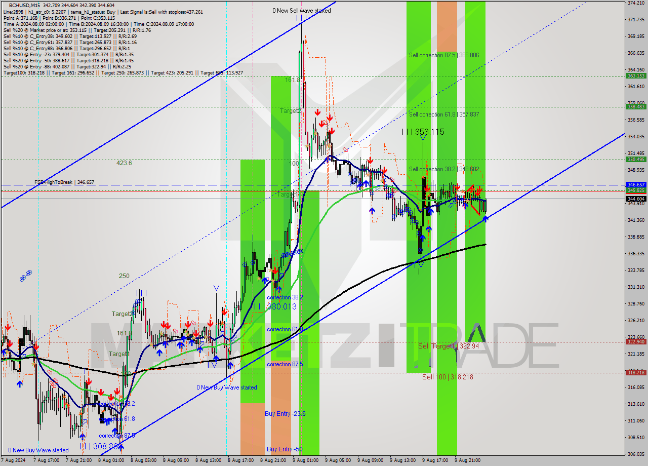
Task: Click the green 350.495 price tag
Action: (636, 160)
